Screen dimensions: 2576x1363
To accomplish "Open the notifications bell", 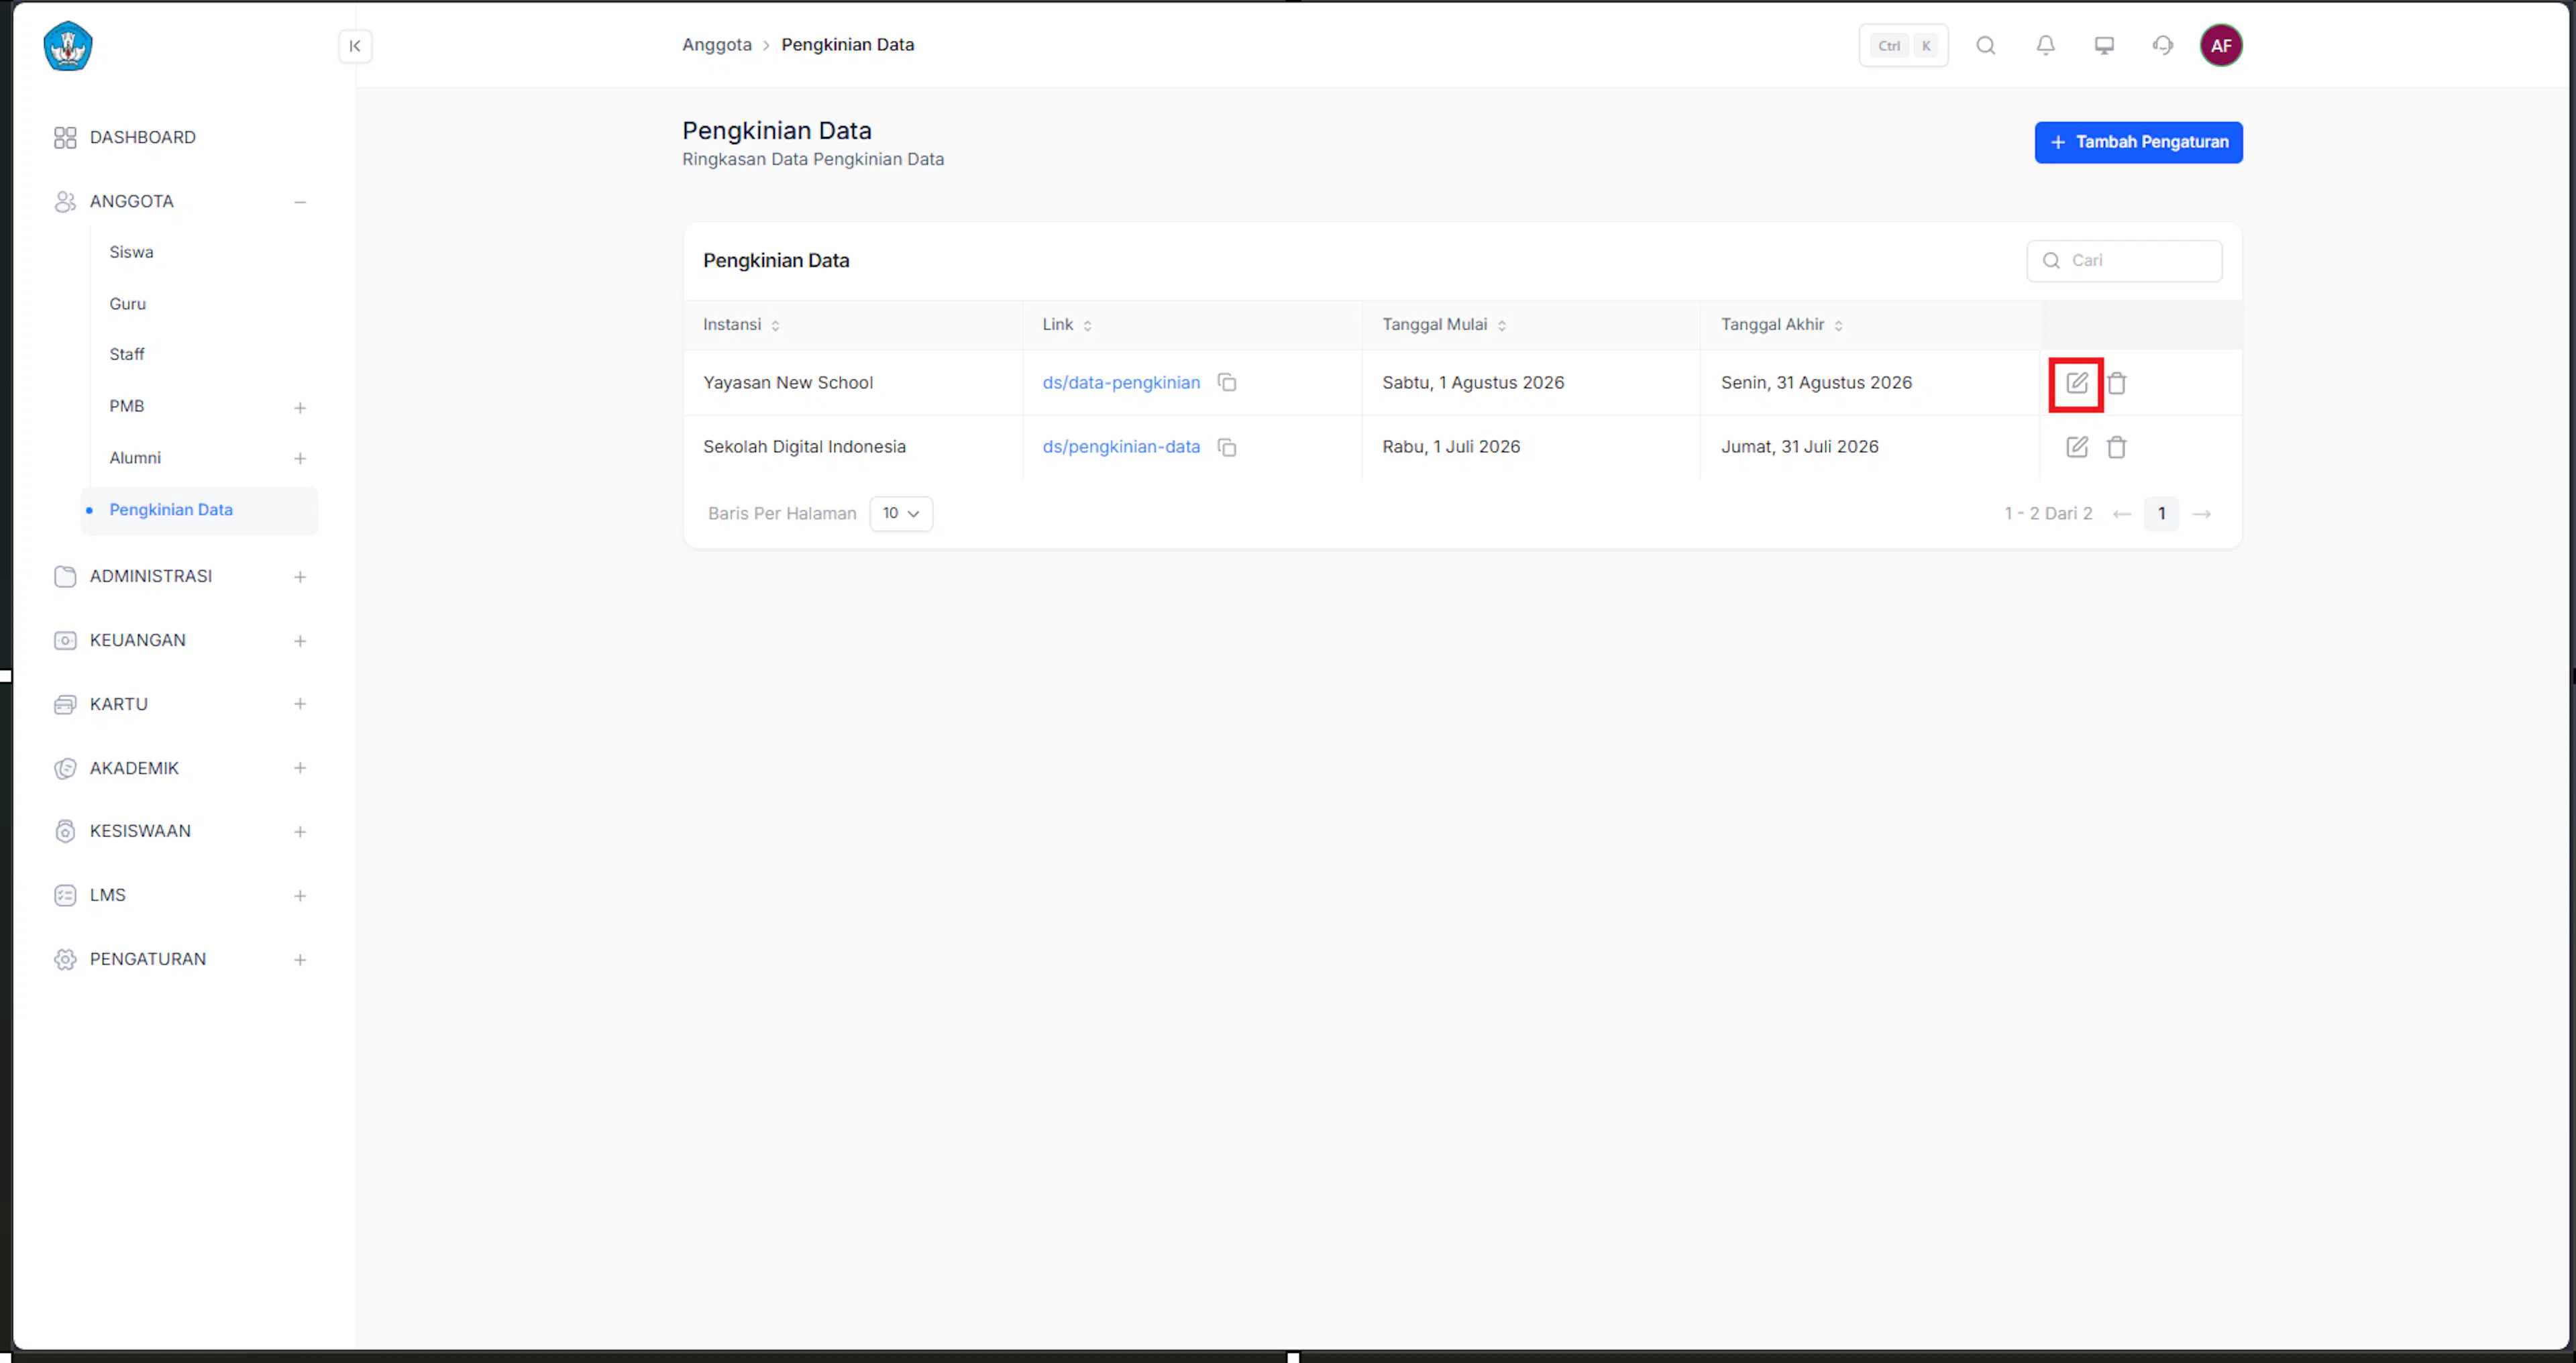I will click(2045, 45).
